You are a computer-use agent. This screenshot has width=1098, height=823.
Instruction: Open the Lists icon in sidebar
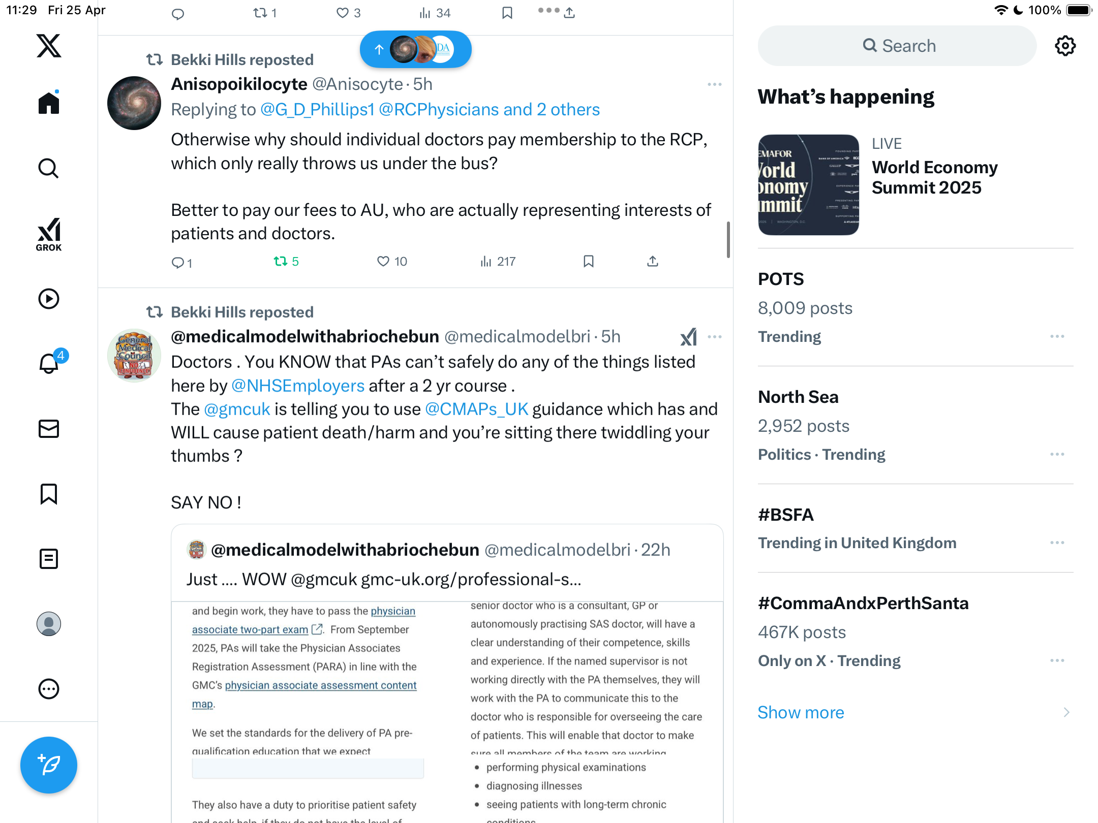[x=49, y=559]
